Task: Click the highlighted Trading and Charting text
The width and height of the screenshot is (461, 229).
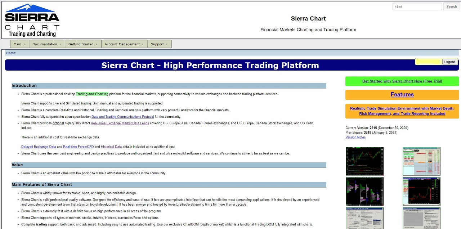Action: [92, 94]
